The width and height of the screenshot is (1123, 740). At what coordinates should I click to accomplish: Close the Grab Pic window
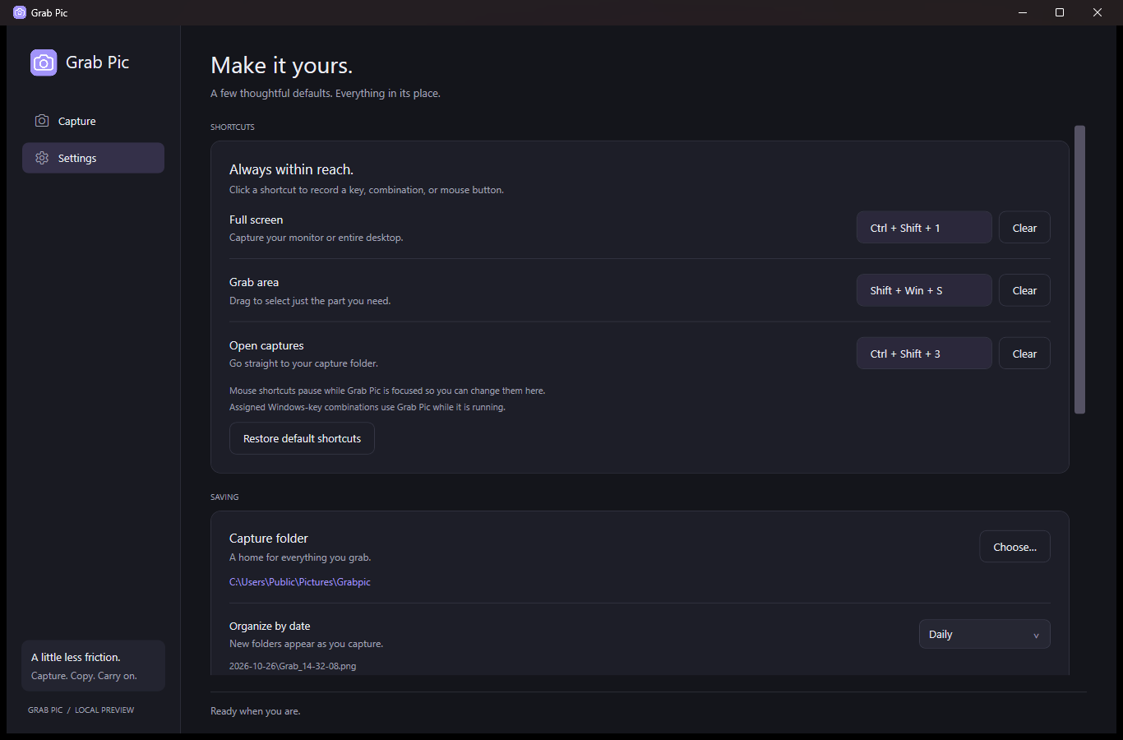[1098, 12]
